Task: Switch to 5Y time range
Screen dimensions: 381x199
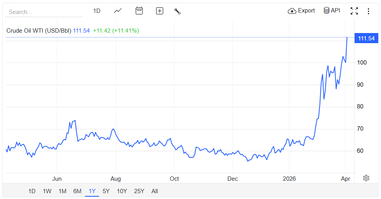Action: click(106, 191)
